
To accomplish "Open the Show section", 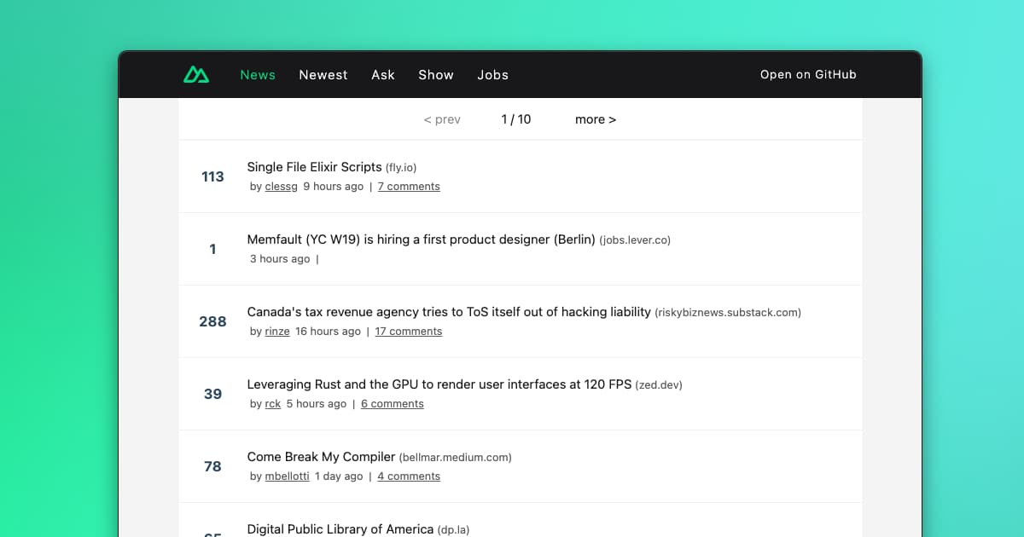I will [x=436, y=75].
